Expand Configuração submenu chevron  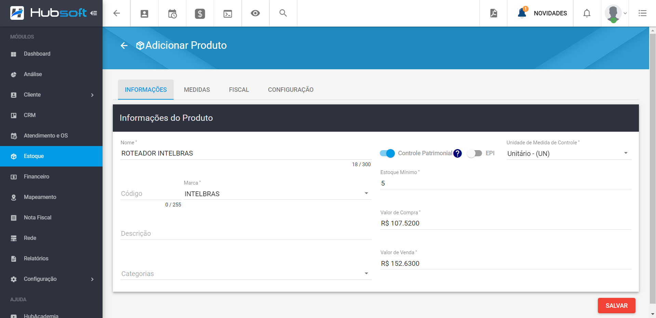tap(92, 279)
